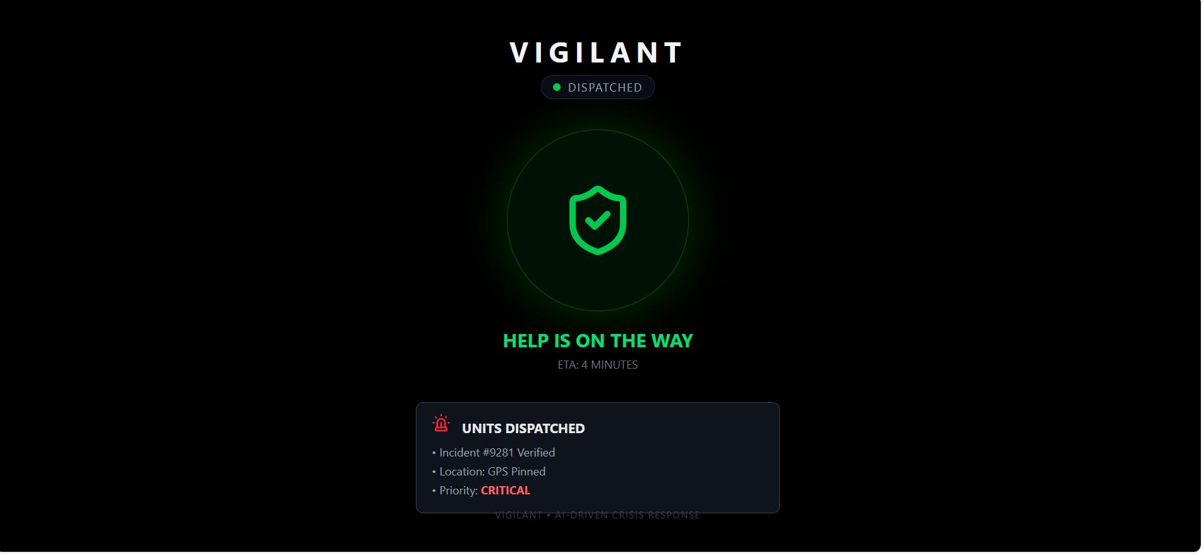
Task: Click the green shield checkmark icon
Action: [597, 220]
